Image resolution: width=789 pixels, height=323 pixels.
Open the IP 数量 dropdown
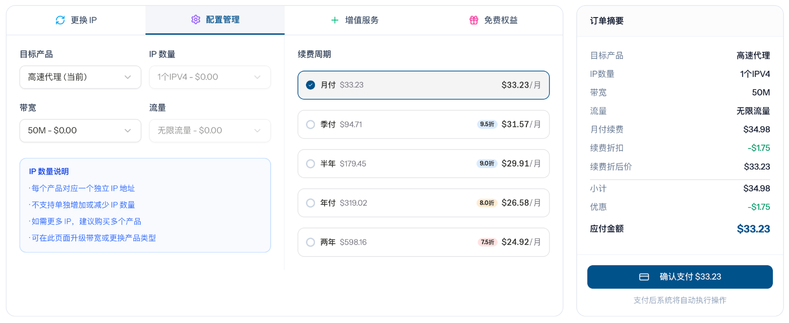click(210, 77)
